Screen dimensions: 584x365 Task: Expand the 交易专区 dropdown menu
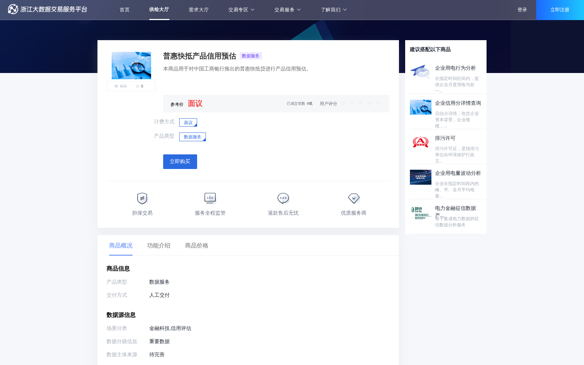tap(241, 10)
